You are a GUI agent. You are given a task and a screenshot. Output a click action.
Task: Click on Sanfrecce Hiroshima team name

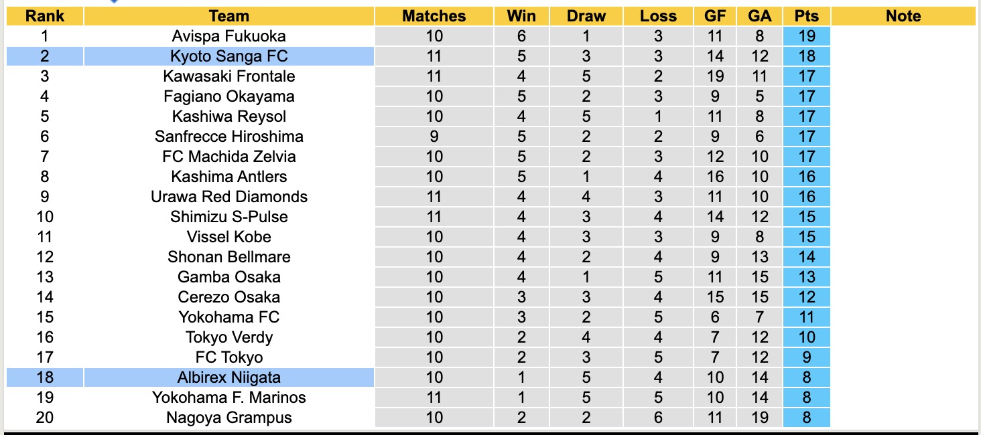click(x=228, y=137)
